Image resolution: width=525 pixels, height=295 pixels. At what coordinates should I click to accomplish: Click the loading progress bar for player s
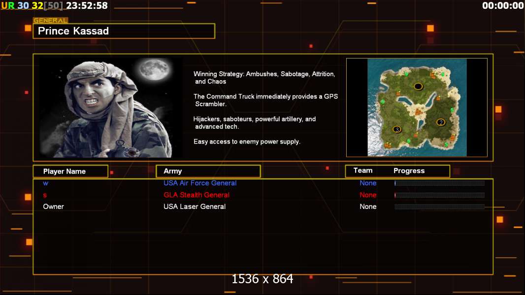[440, 195]
